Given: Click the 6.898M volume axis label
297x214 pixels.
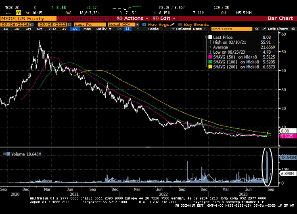Looking at the screenshot, I should [x=288, y=174].
